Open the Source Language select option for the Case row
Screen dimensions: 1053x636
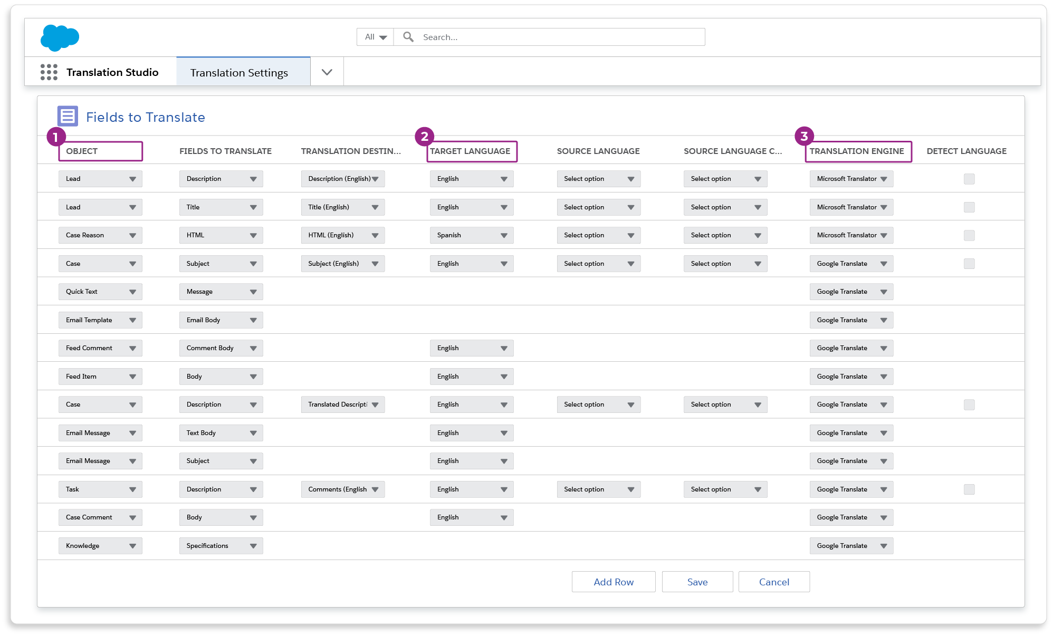pos(598,263)
